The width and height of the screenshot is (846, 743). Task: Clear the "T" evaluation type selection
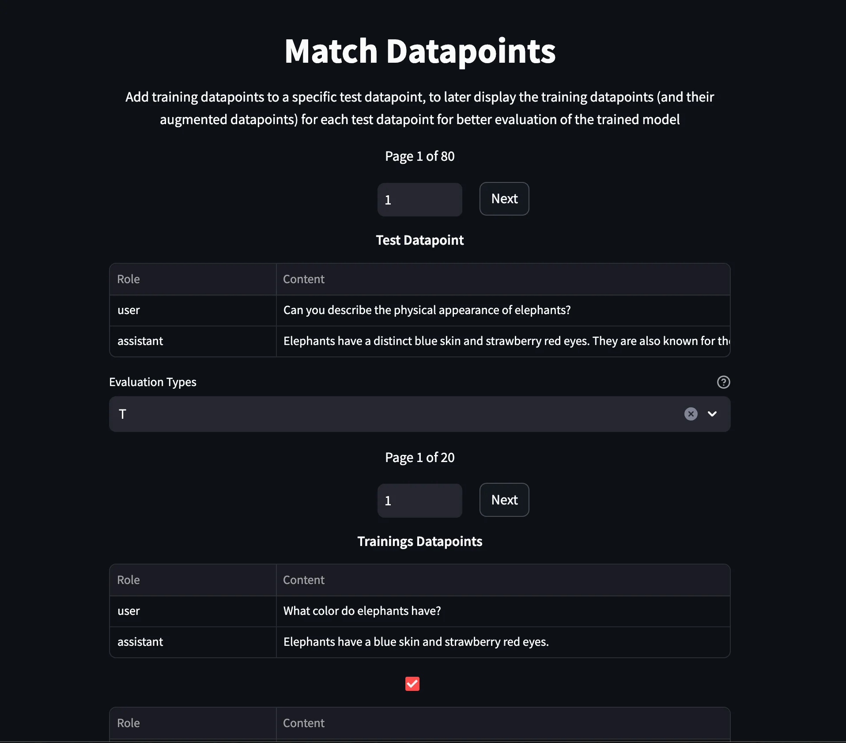691,414
